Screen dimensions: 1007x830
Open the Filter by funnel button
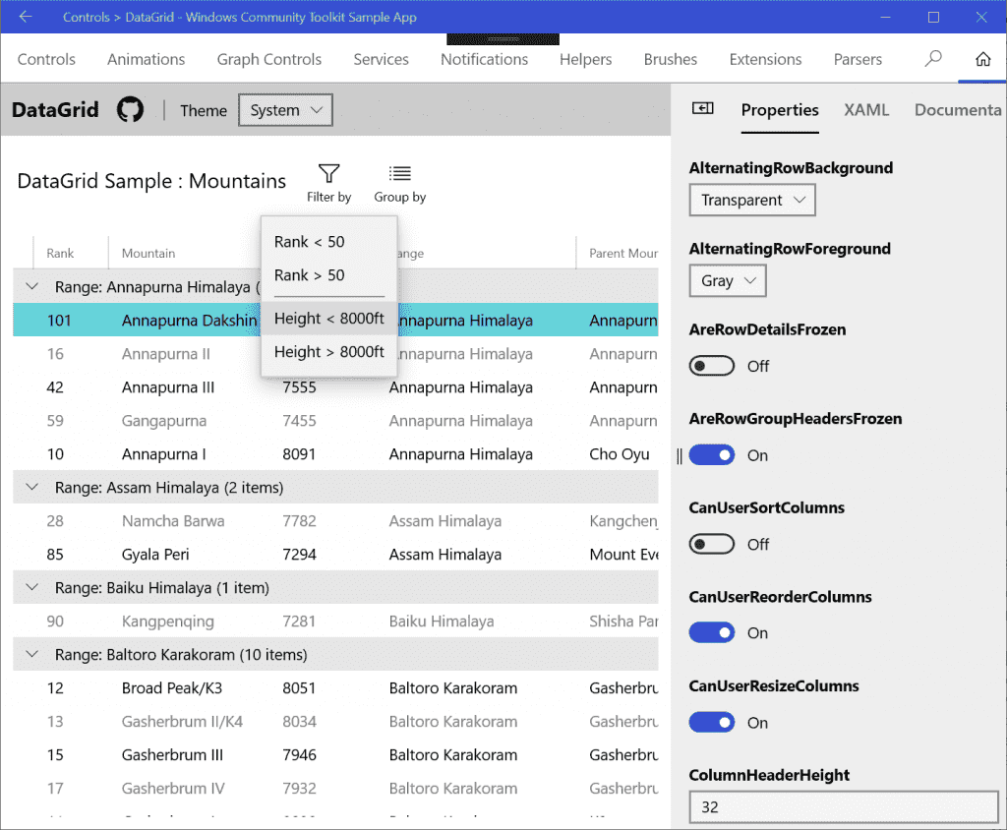[x=328, y=183]
